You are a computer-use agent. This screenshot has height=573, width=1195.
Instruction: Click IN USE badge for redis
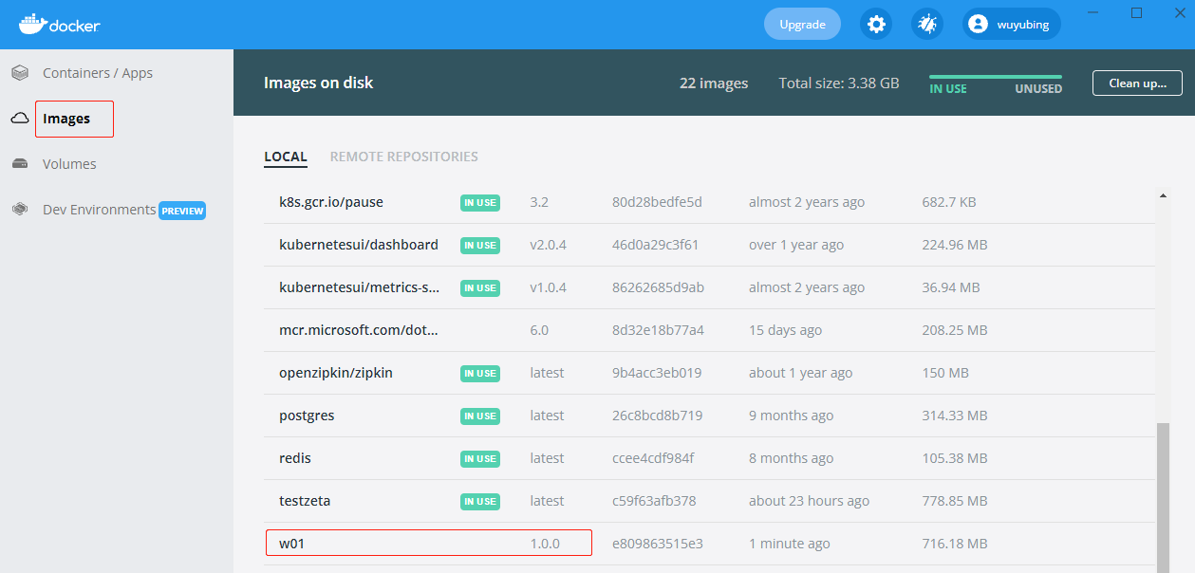tap(480, 458)
